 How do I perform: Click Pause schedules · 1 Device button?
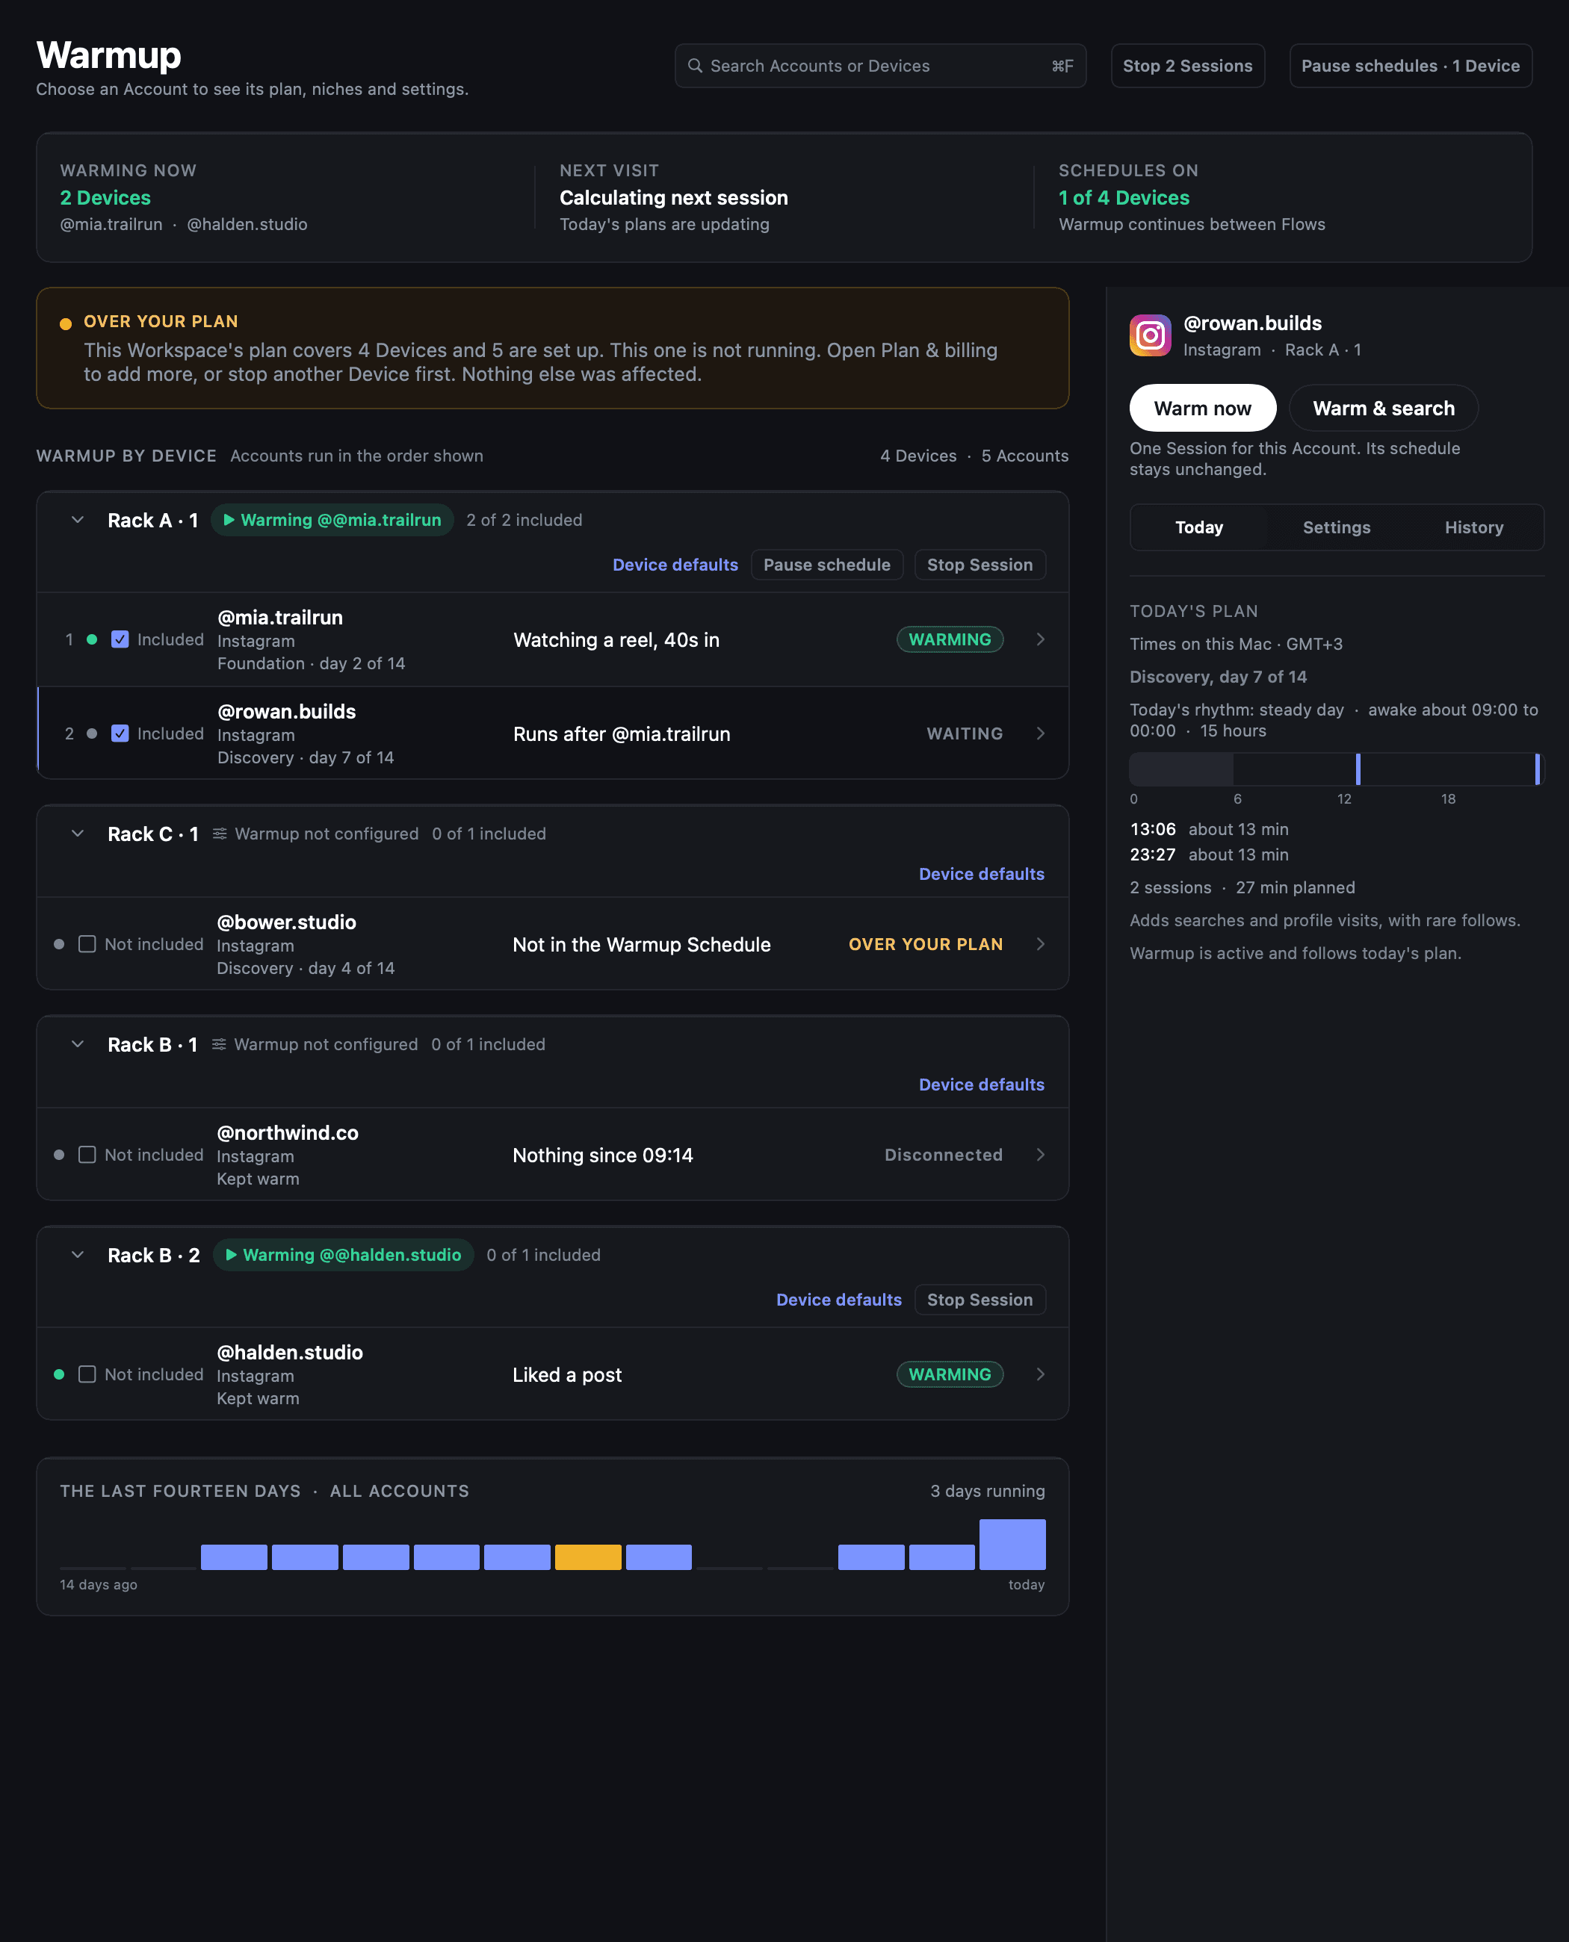pos(1410,66)
